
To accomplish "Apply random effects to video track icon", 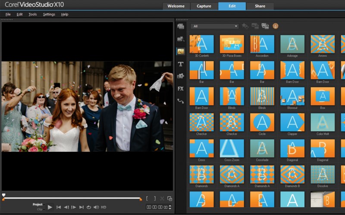I will [x=265, y=26].
